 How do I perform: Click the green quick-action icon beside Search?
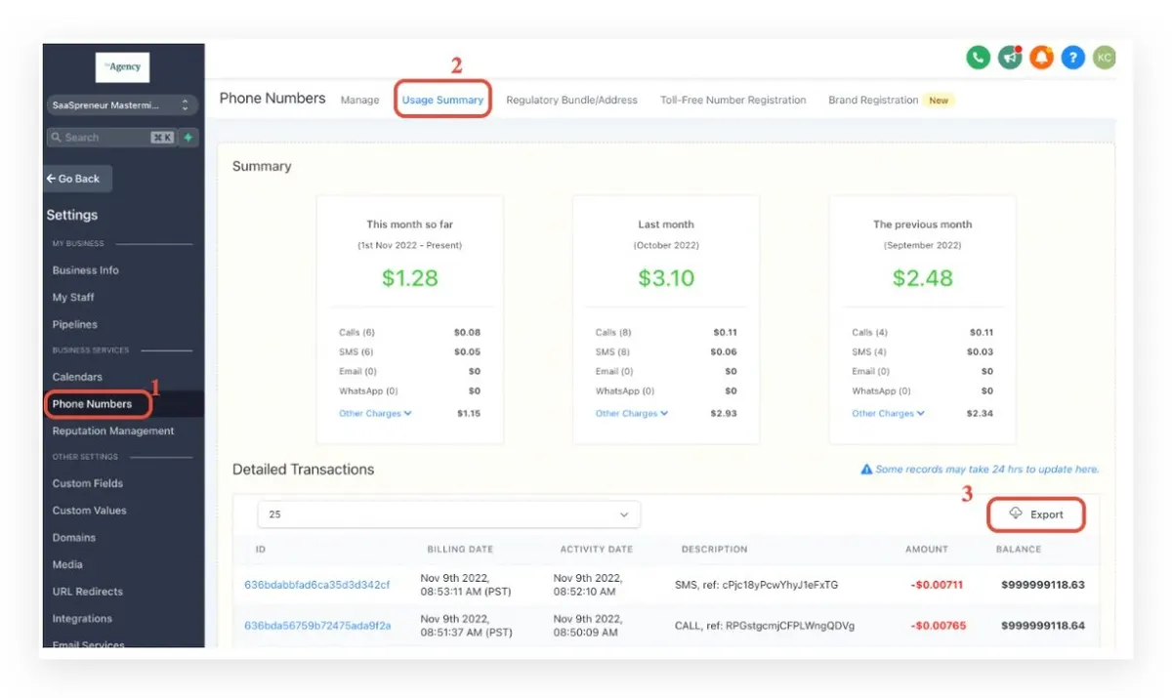click(x=188, y=138)
